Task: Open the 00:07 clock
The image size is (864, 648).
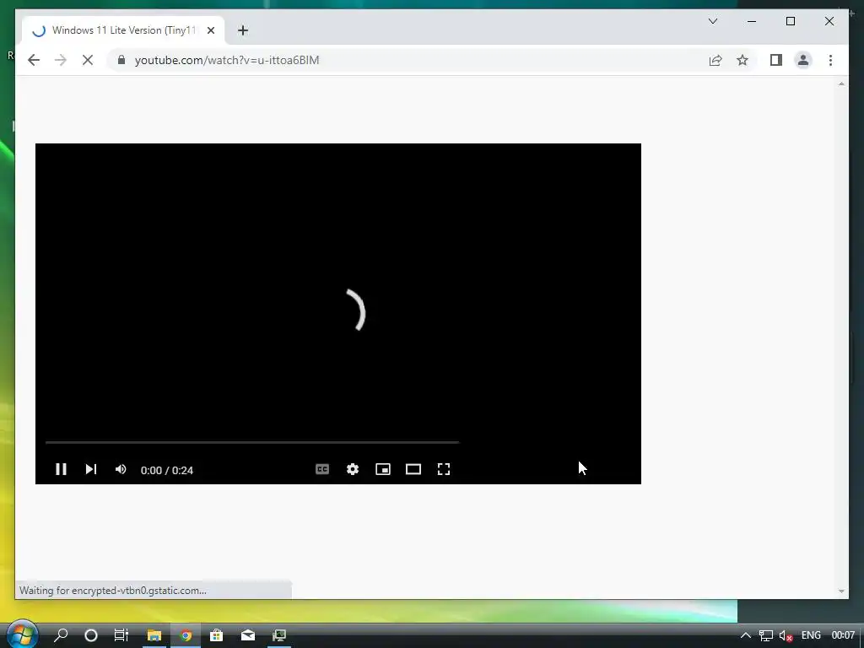Action: 843,635
